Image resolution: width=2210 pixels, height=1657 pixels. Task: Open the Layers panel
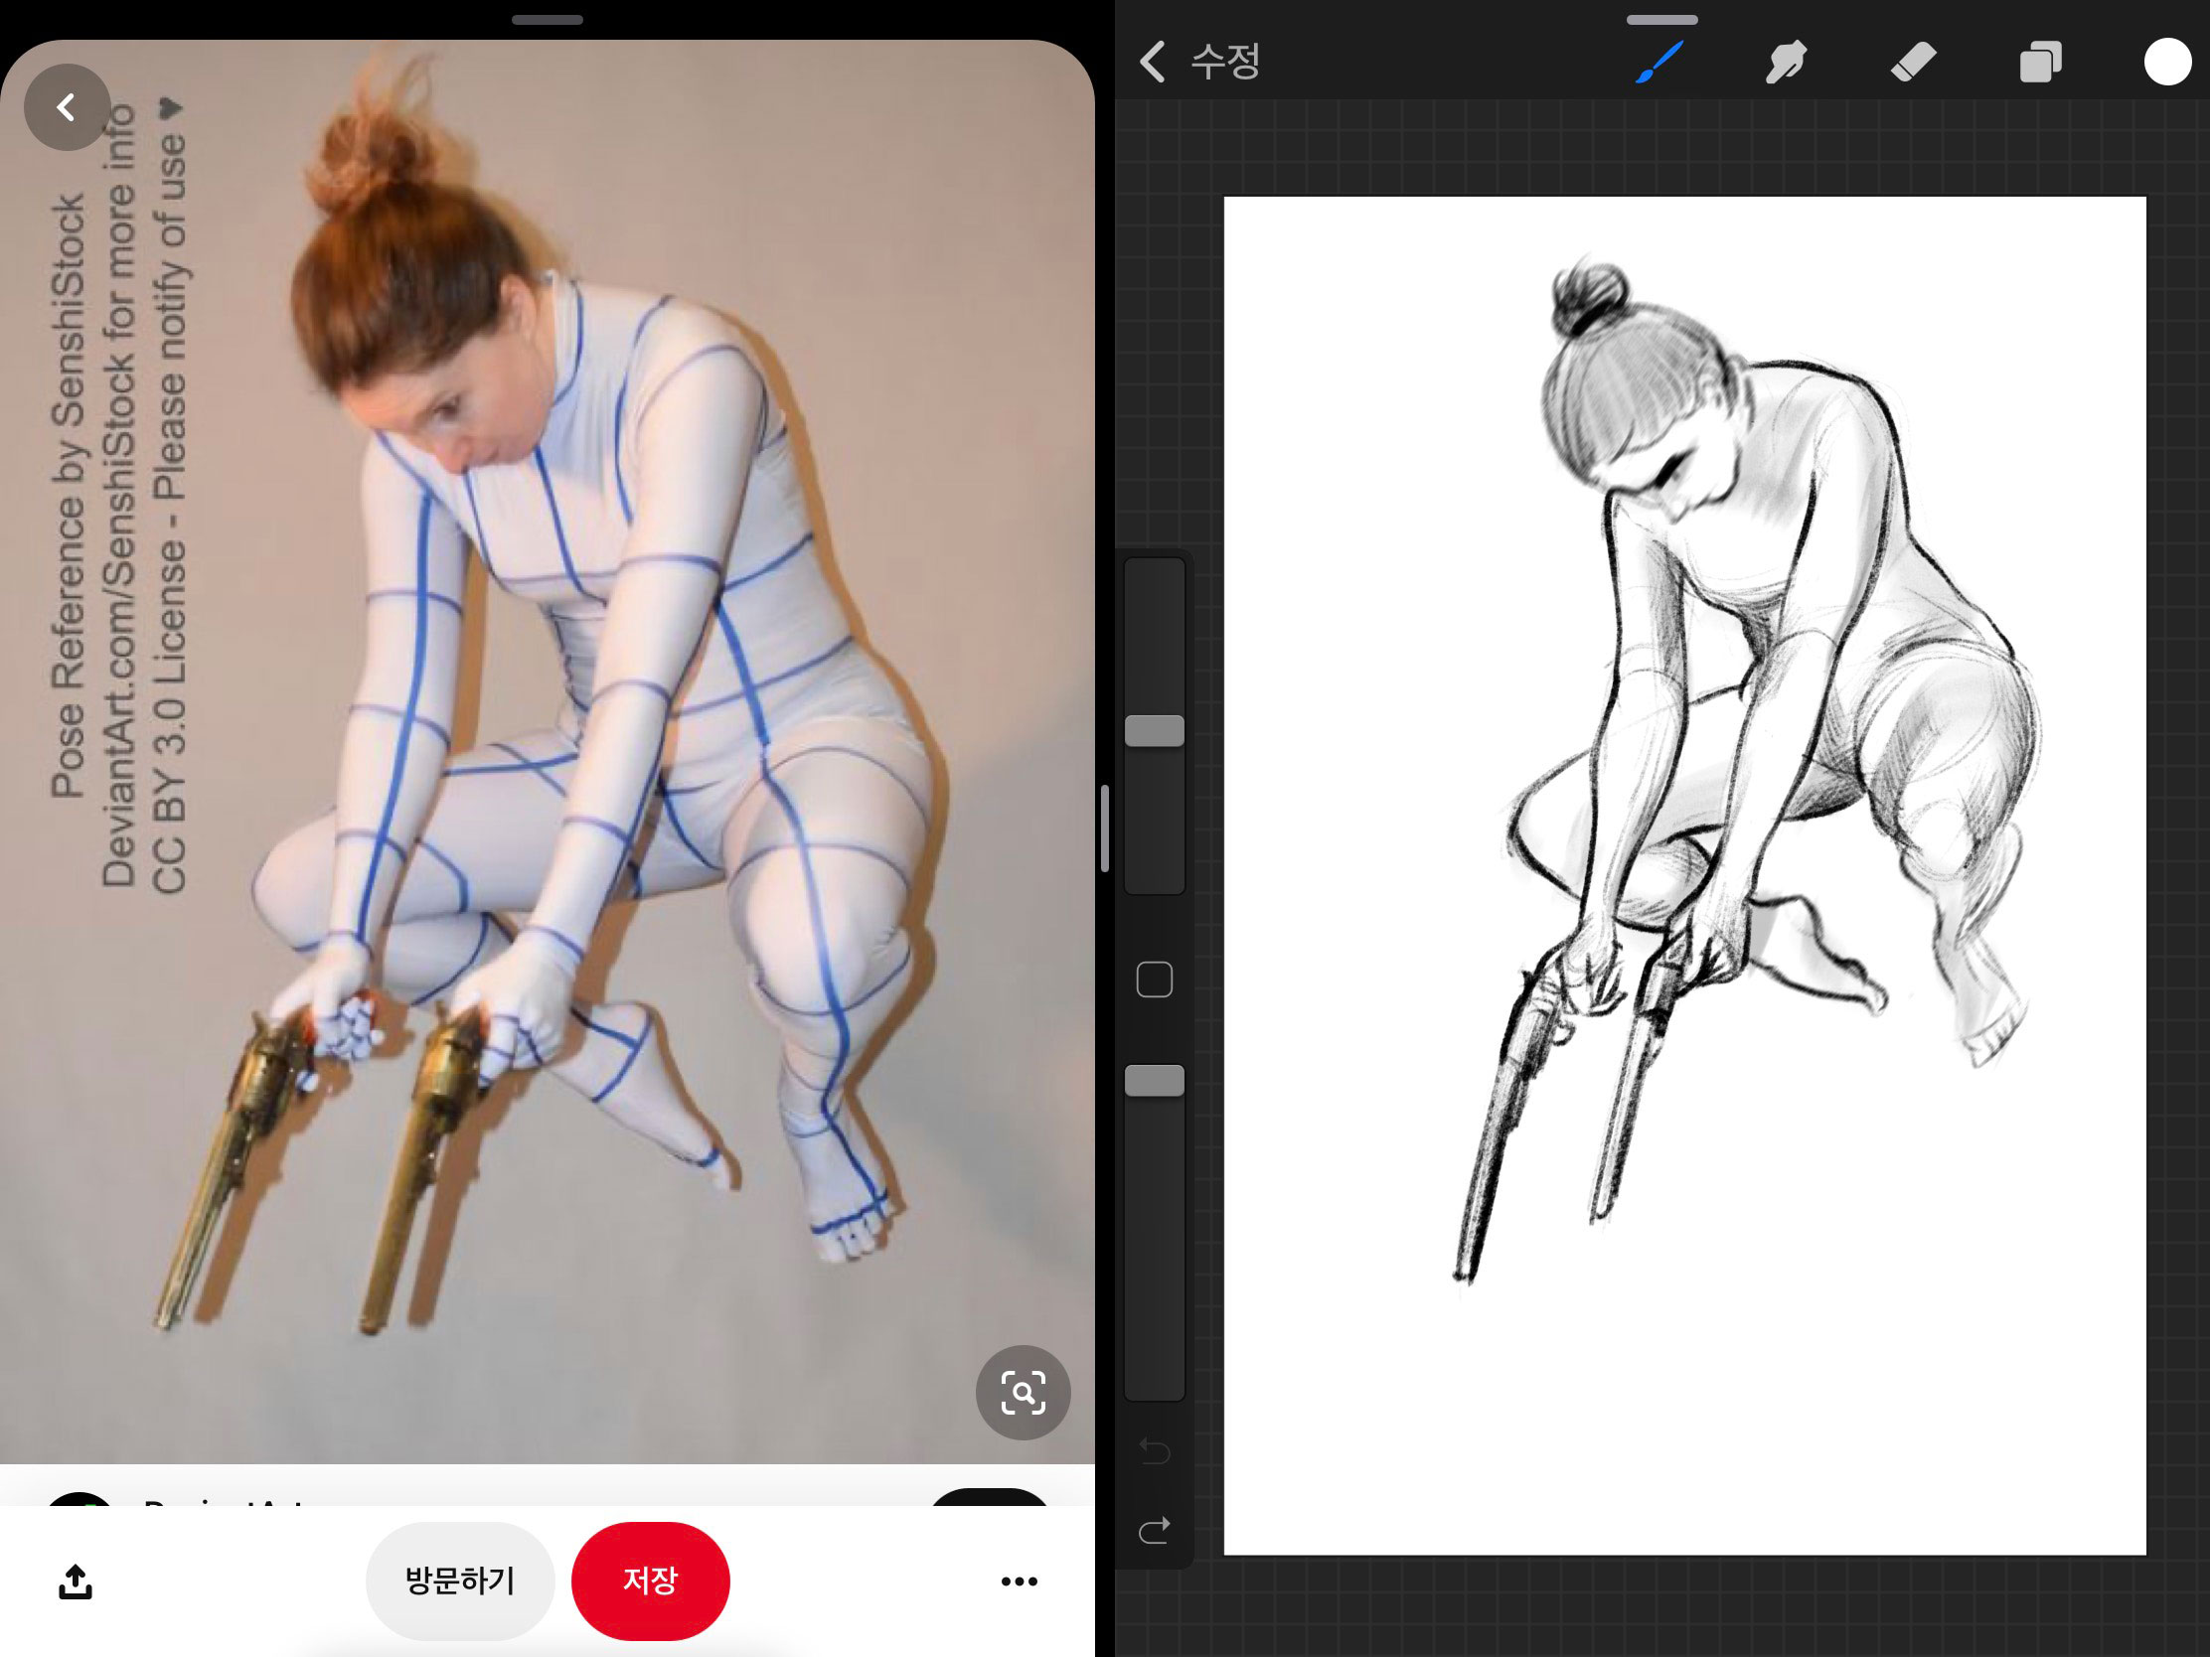pos(2040,62)
